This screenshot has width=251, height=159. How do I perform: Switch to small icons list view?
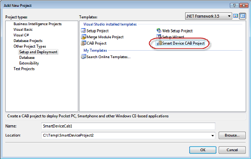(243, 16)
